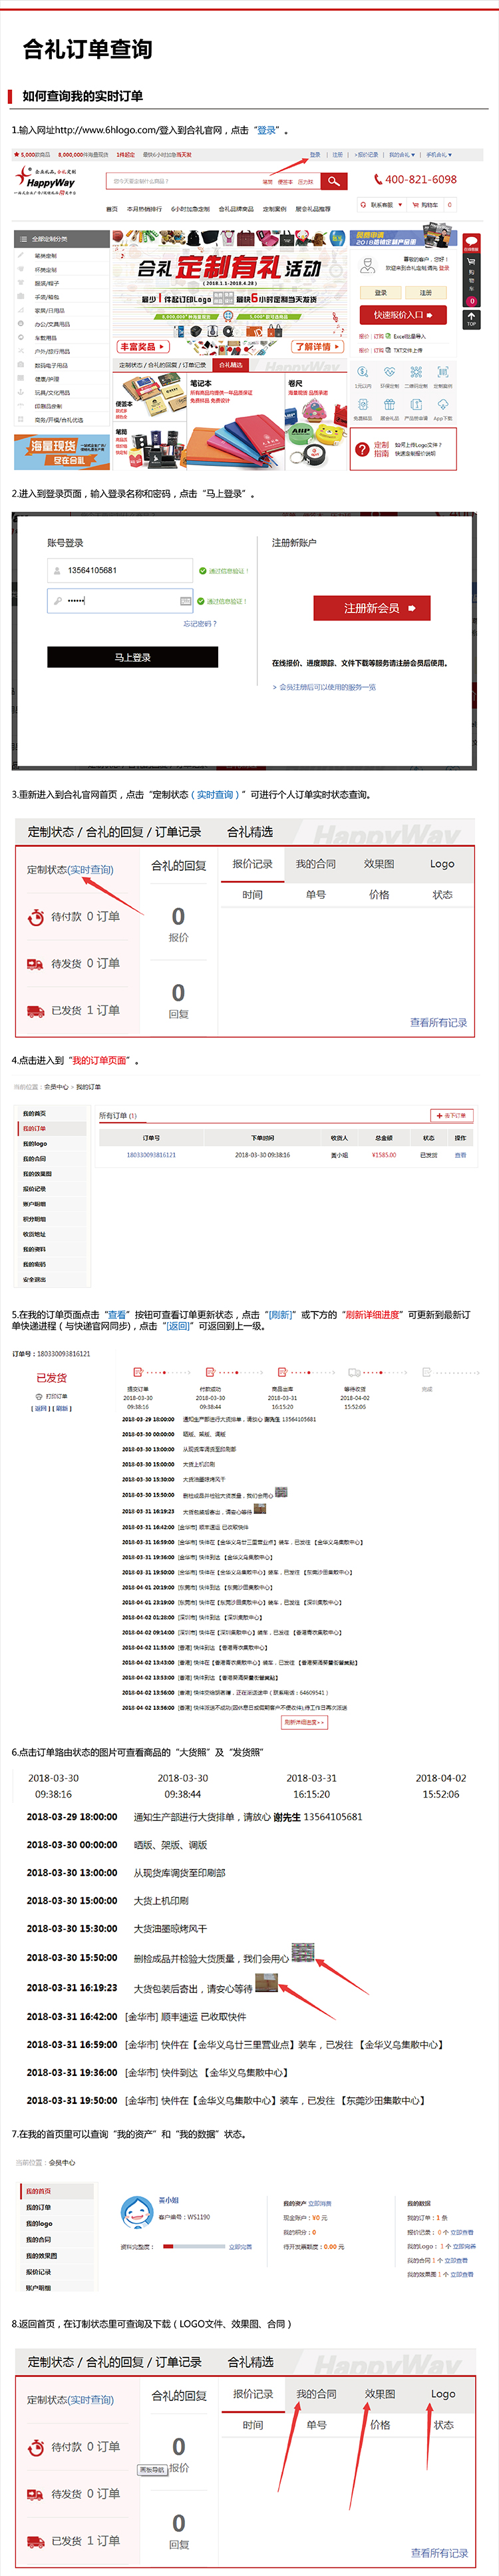The width and height of the screenshot is (499, 2576).
Task: Click the red 注册新会员 button
Action: (x=371, y=608)
